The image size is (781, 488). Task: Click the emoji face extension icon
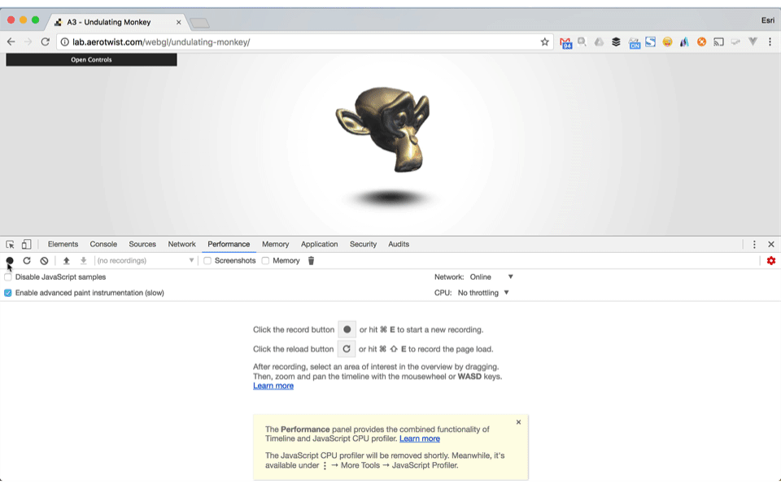point(667,41)
